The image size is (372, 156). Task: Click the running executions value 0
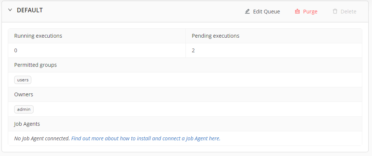click(16, 50)
